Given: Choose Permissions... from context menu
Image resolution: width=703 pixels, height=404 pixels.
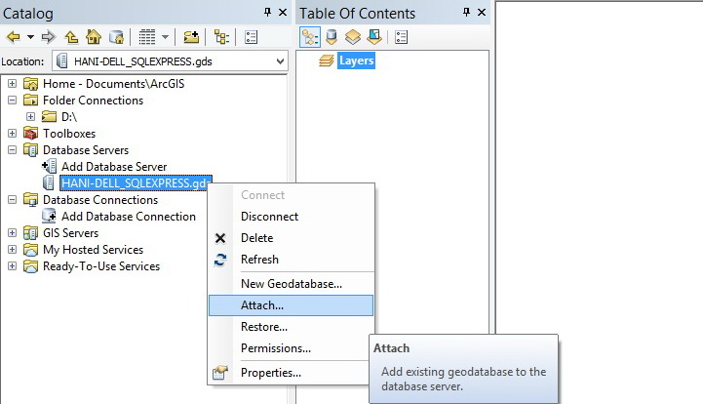Looking at the screenshot, I should pyautogui.click(x=291, y=348).
